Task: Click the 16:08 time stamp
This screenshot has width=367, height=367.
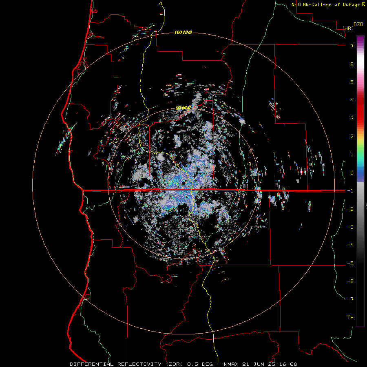Action: [x=289, y=364]
